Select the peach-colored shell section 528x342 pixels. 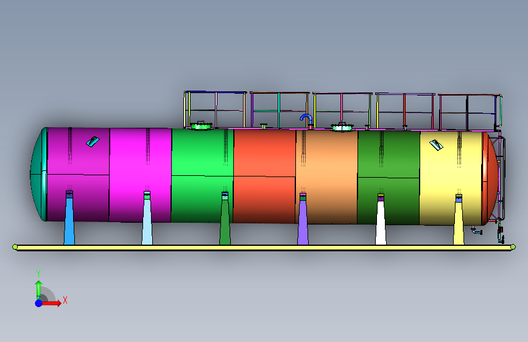[326, 177]
